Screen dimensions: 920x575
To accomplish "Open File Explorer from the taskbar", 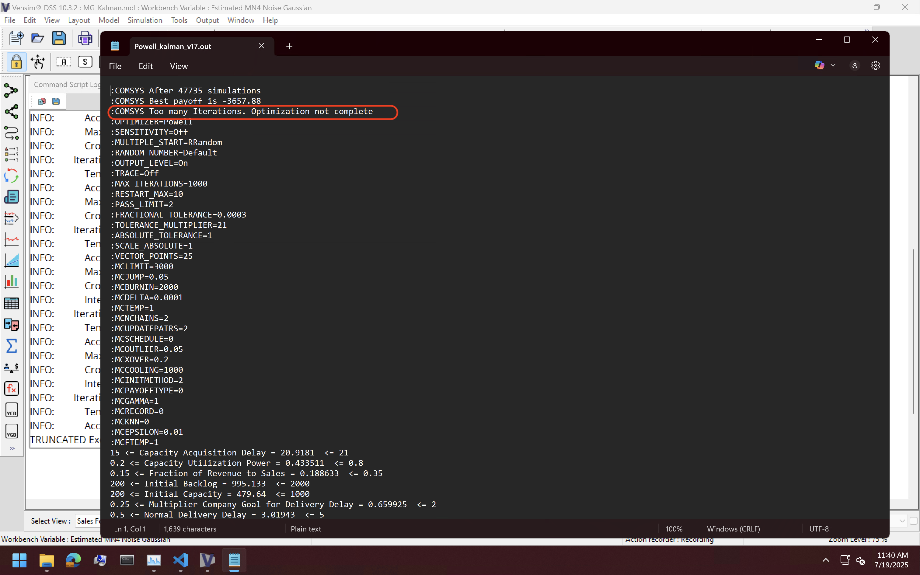I will pyautogui.click(x=46, y=560).
